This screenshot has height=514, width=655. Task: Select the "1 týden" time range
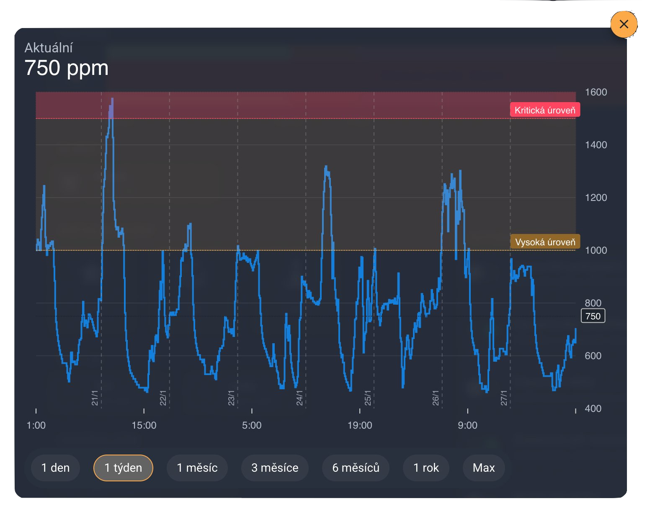(x=123, y=468)
